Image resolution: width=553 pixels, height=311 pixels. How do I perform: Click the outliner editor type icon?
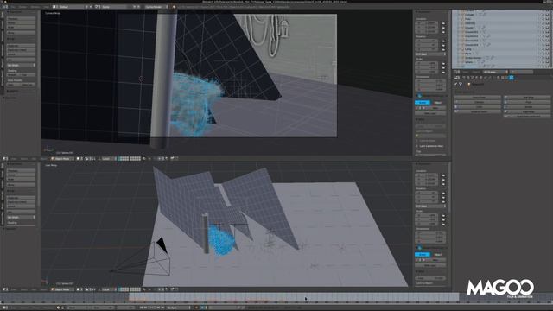click(x=457, y=72)
